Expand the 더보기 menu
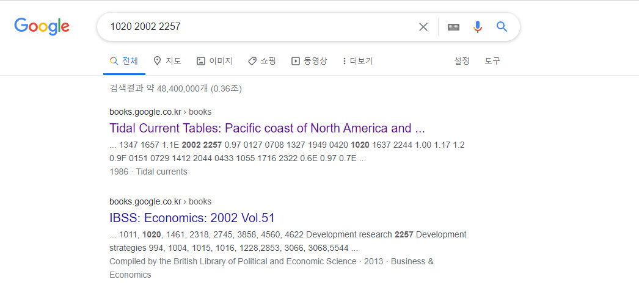639x296 pixels. [x=358, y=61]
